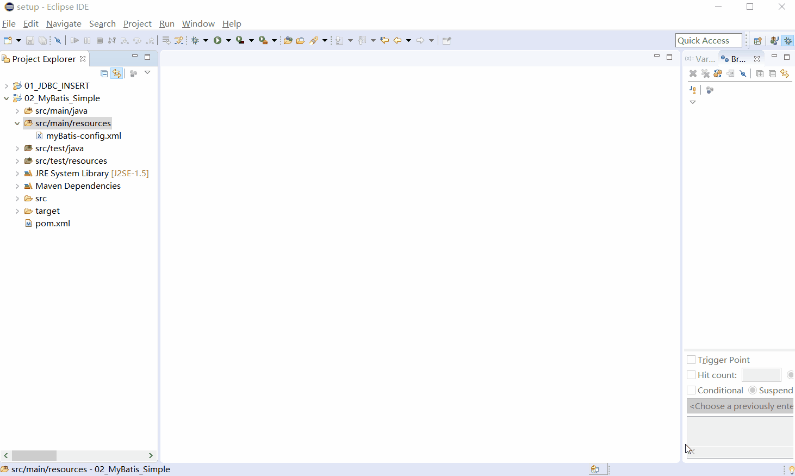Open the Window menu
The image size is (795, 476).
198,23
